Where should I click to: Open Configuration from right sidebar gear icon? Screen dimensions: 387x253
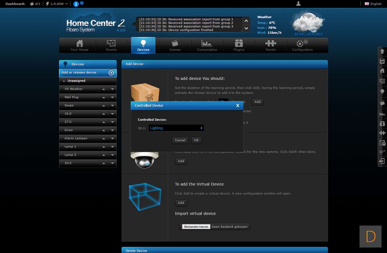coord(382,152)
